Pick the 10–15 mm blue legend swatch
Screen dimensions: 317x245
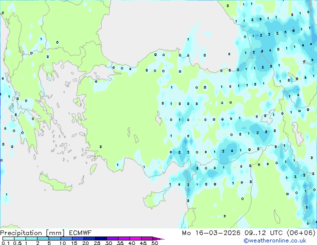(66, 238)
